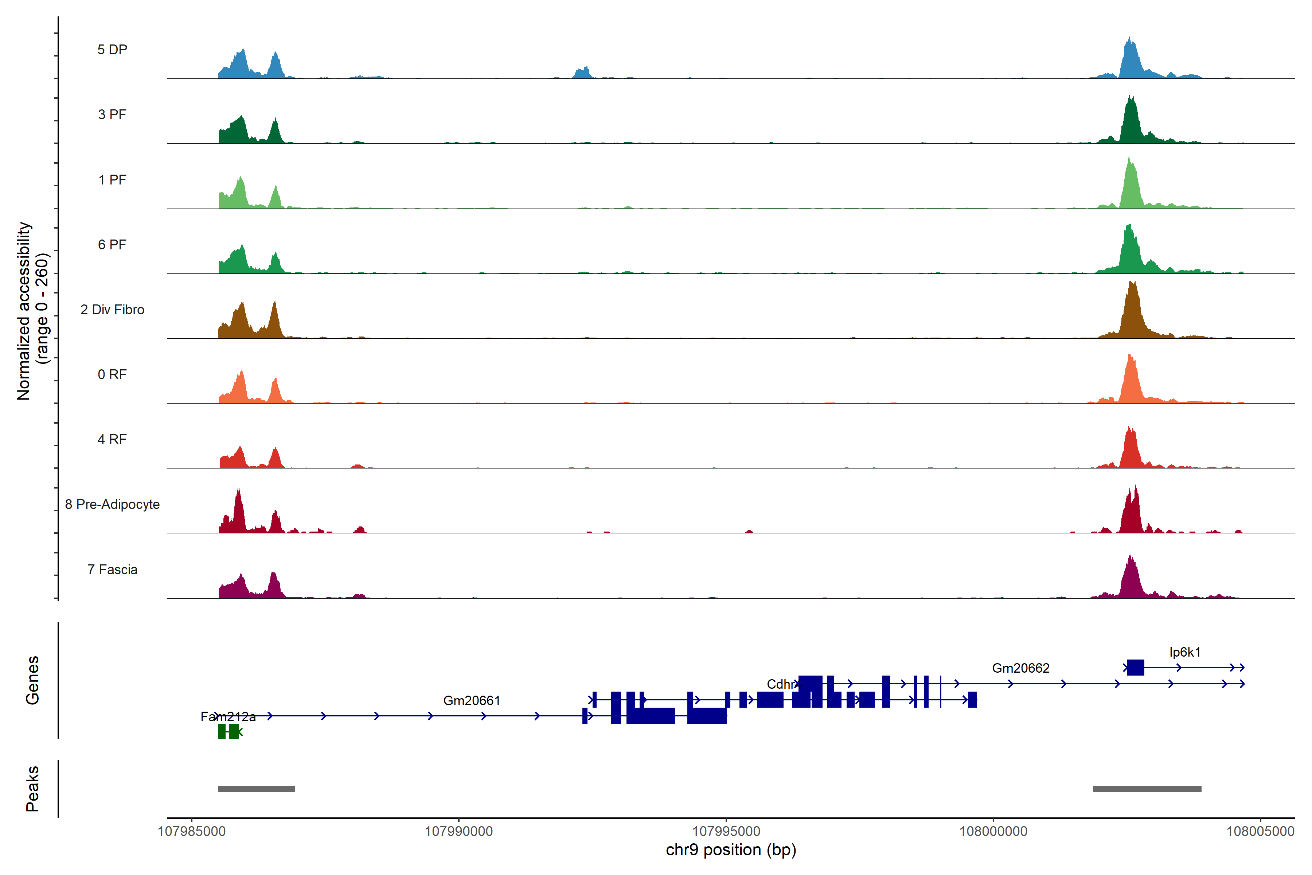Click the Gm20661 gene label

(x=471, y=700)
